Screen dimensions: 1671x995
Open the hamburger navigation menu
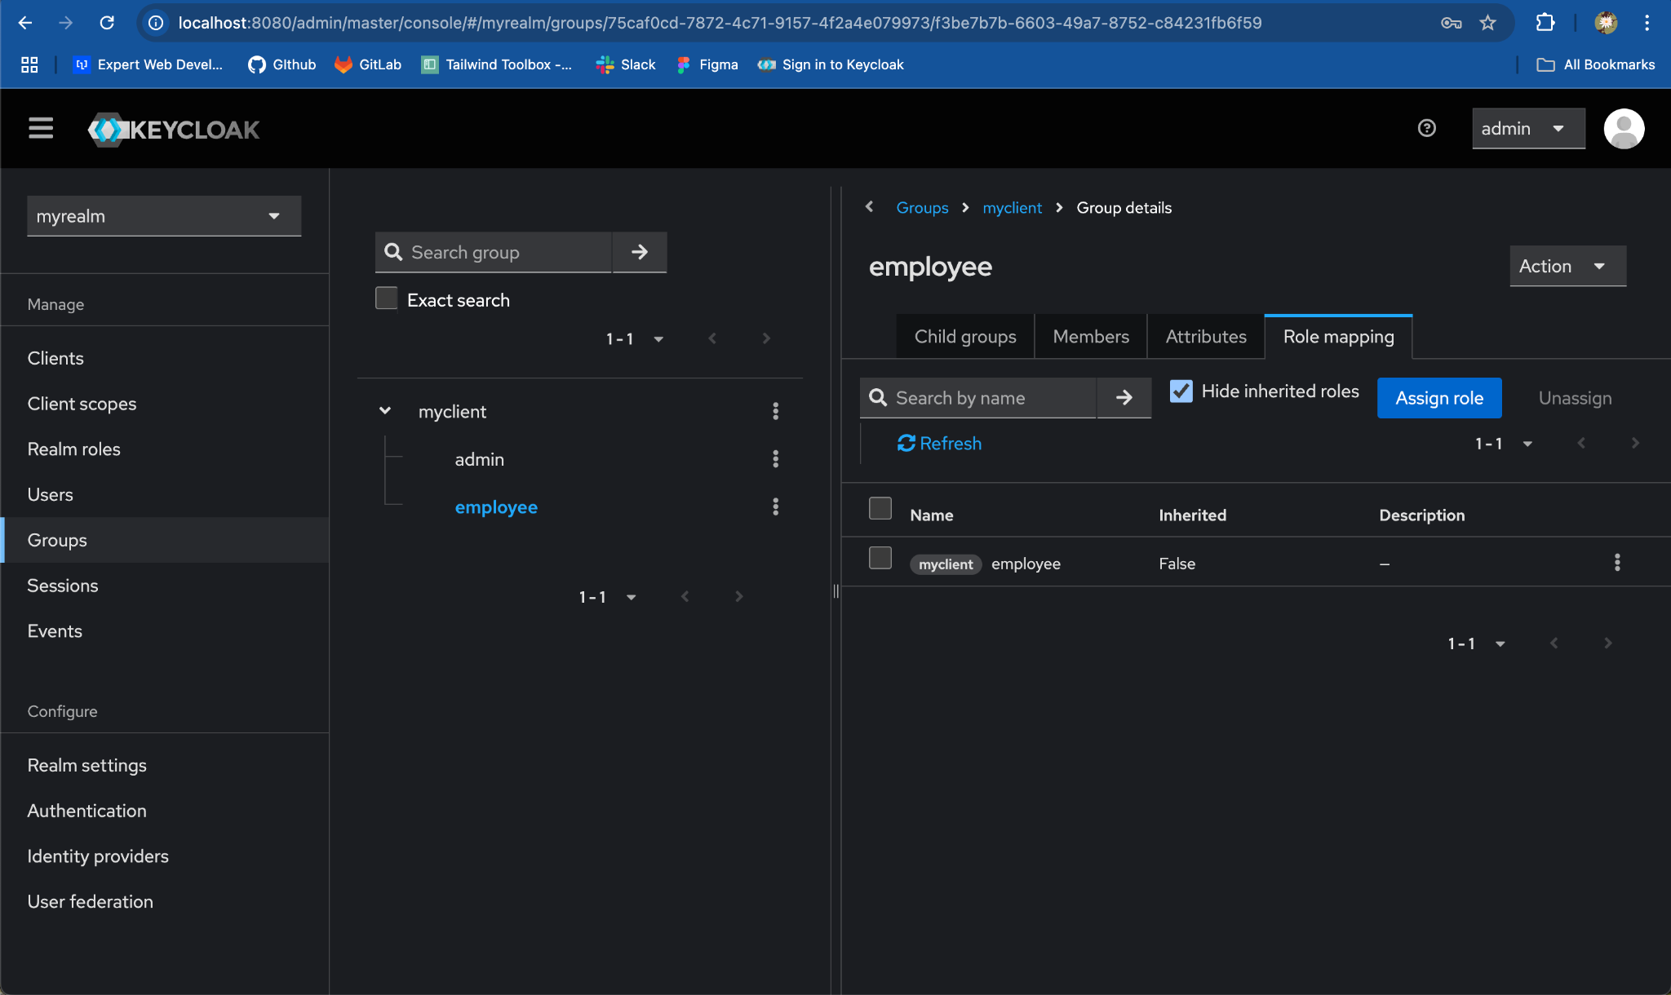(x=41, y=128)
